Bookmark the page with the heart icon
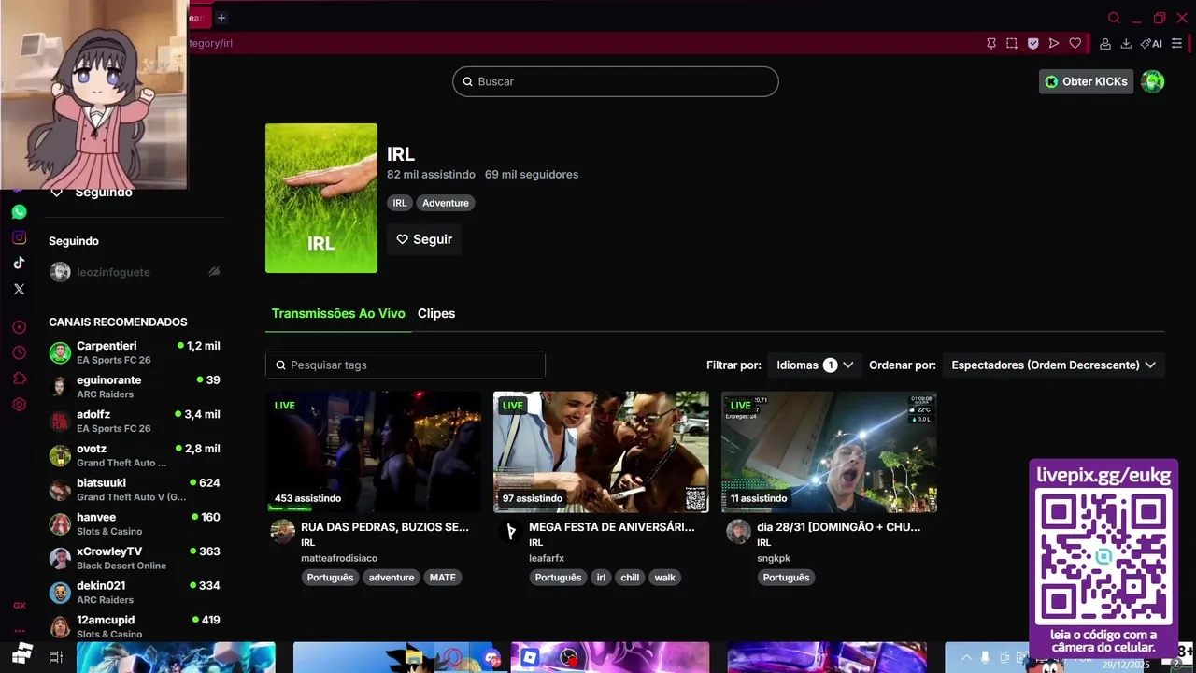This screenshot has width=1196, height=673. click(x=1075, y=43)
